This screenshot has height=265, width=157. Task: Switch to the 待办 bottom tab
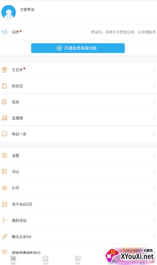(78, 260)
